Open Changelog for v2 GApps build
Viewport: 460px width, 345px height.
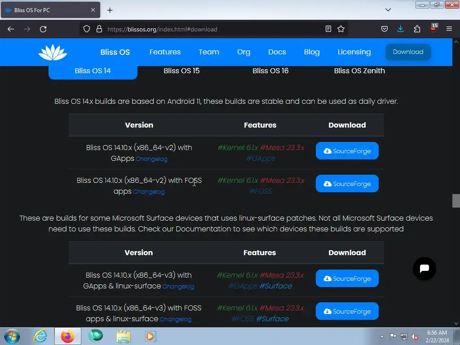(151, 159)
